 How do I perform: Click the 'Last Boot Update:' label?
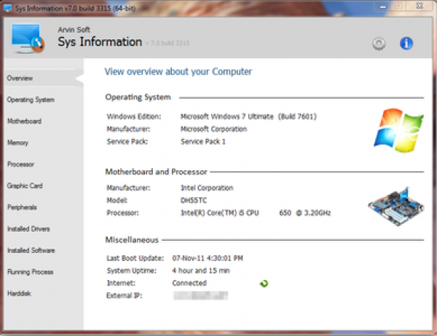(x=135, y=258)
